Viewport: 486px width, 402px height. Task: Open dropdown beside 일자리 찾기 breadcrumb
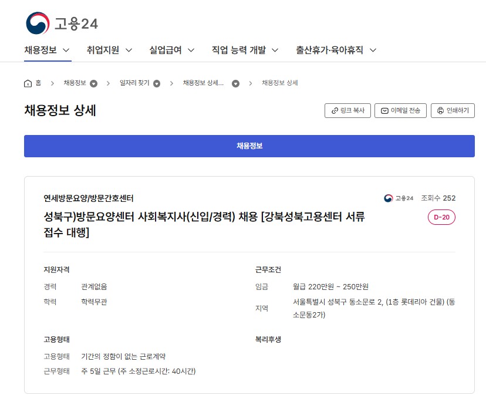point(157,83)
